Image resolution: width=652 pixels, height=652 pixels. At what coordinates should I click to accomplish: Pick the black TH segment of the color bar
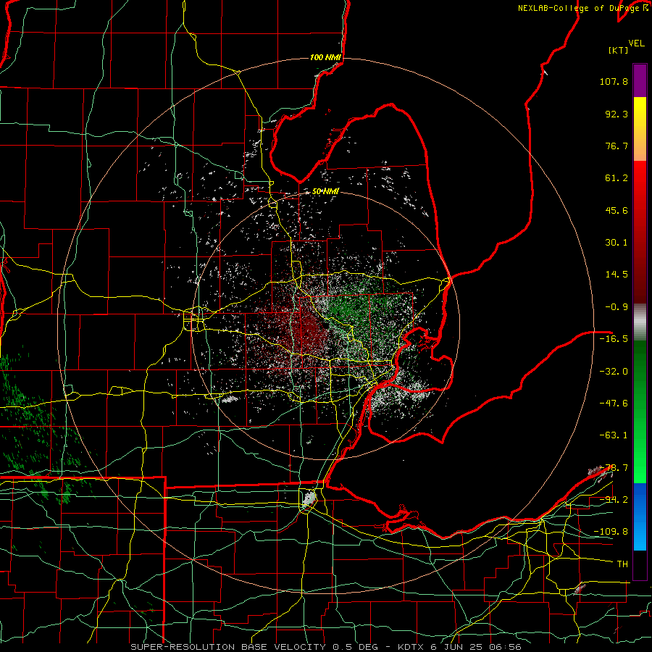point(640,564)
